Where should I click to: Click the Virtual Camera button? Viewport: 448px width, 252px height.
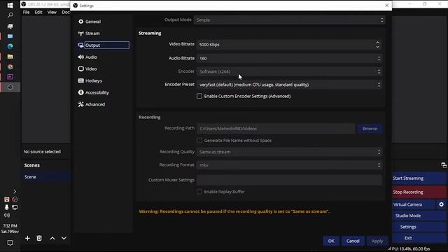413,204
